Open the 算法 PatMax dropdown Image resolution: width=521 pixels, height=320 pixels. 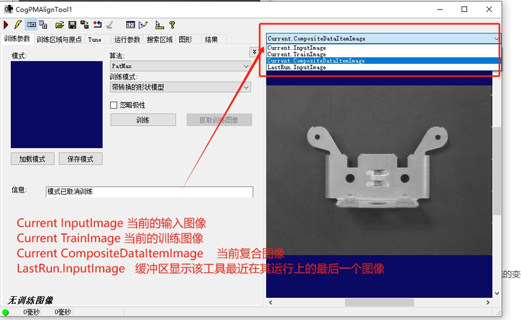point(180,66)
